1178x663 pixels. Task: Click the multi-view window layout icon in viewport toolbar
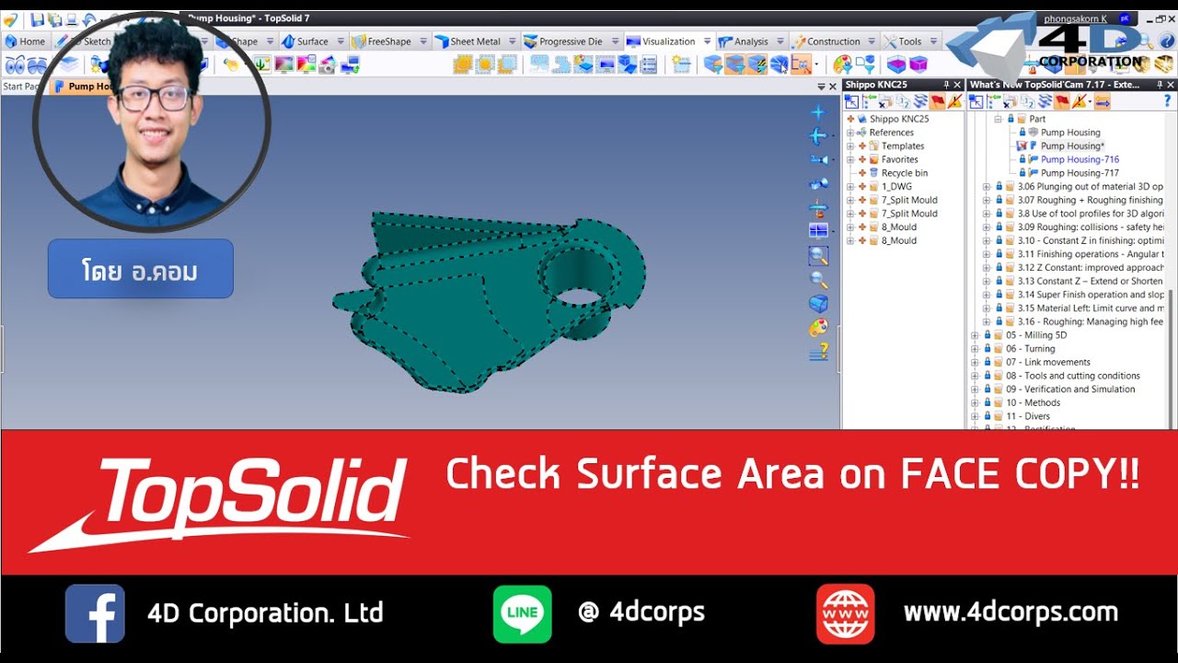[818, 230]
